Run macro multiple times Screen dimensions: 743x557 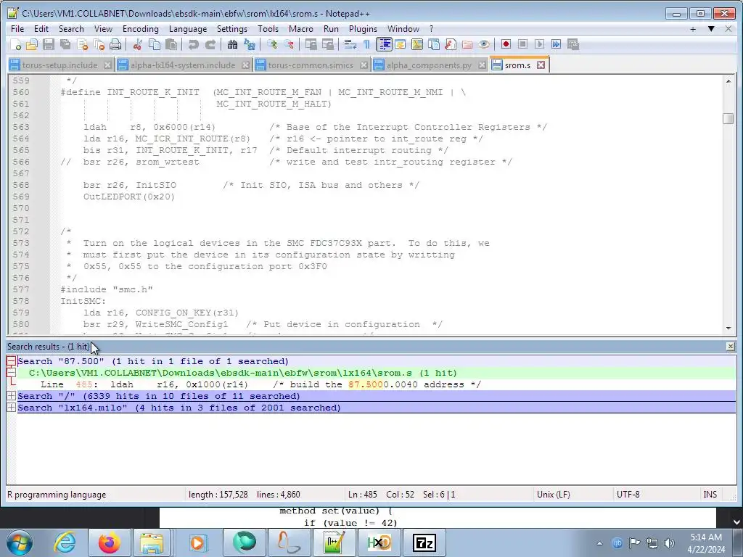[557, 44]
